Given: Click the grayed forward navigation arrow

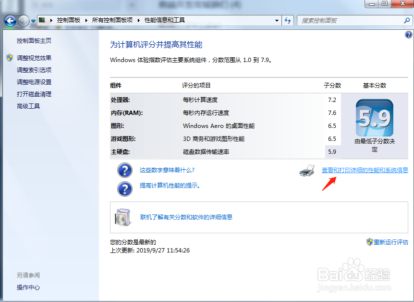Looking at the screenshot, I should (23, 20).
